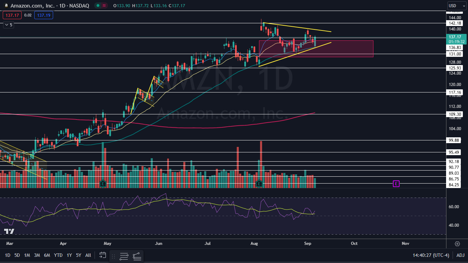Click the Jun label on time axis

(x=159, y=243)
